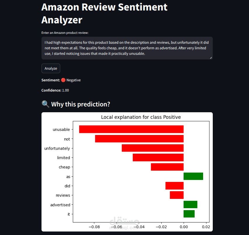
Task: Click the red circle sentiment icon
Action: pyautogui.click(x=63, y=80)
